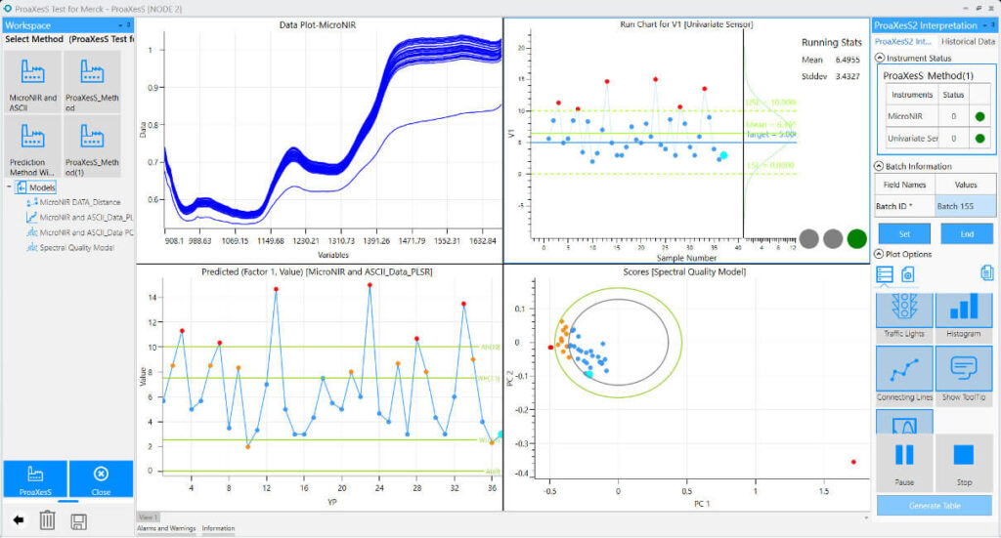The image size is (1001, 538).
Task: Click the MicroNIR green status indicator
Action: [x=979, y=116]
